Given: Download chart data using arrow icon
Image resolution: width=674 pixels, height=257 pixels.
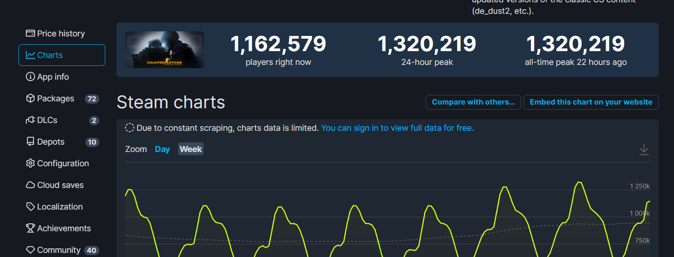Looking at the screenshot, I should pyautogui.click(x=644, y=150).
